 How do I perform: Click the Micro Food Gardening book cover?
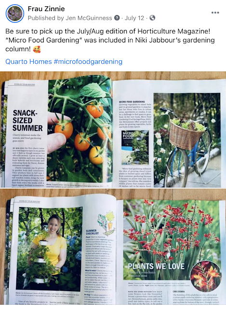point(135,147)
